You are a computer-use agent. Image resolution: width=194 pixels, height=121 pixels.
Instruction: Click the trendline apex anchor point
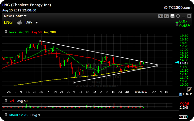pos(157,65)
